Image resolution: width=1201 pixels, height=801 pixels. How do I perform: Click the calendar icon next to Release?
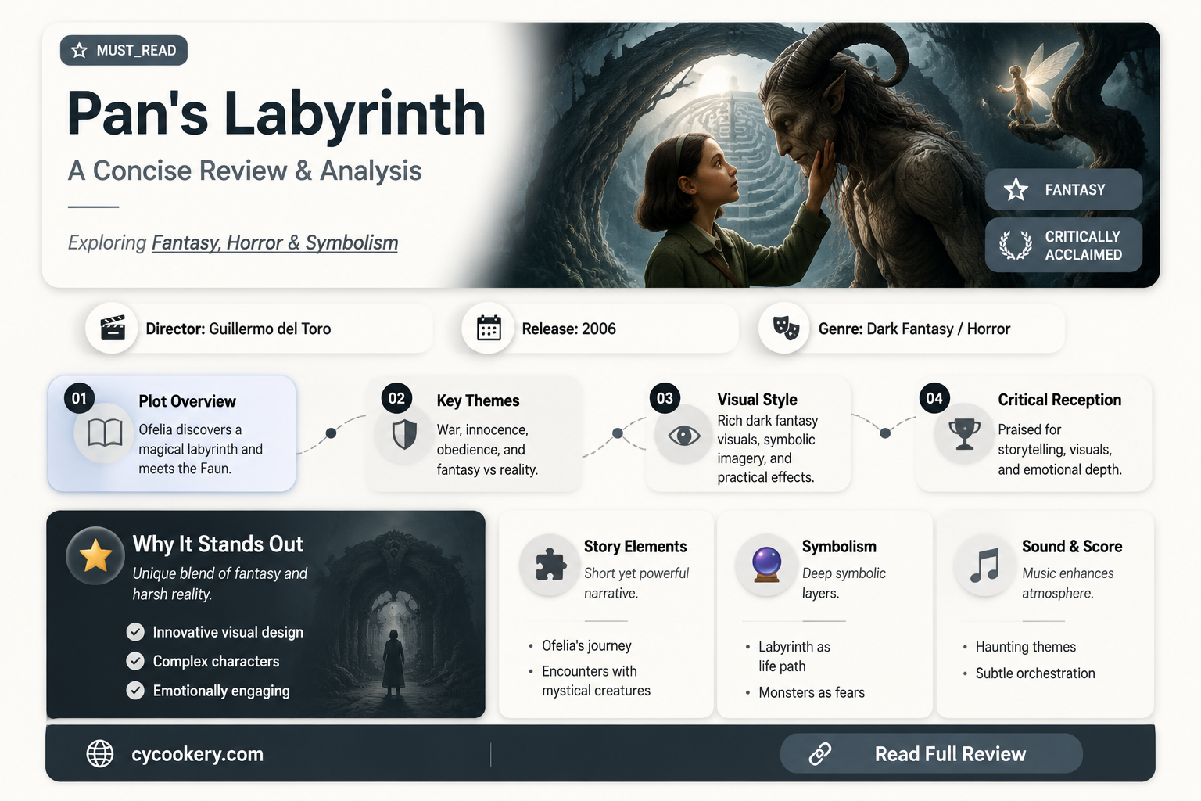pos(489,329)
